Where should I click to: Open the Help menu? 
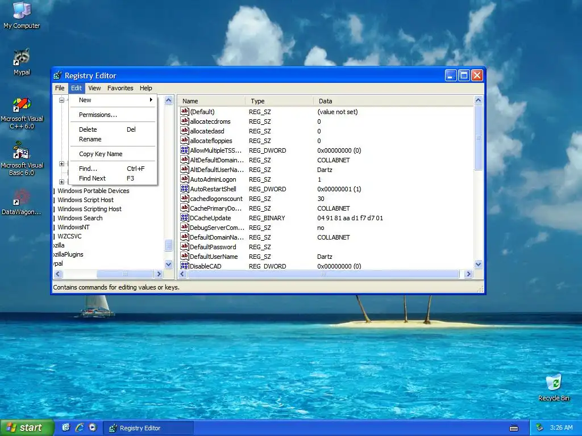(146, 88)
